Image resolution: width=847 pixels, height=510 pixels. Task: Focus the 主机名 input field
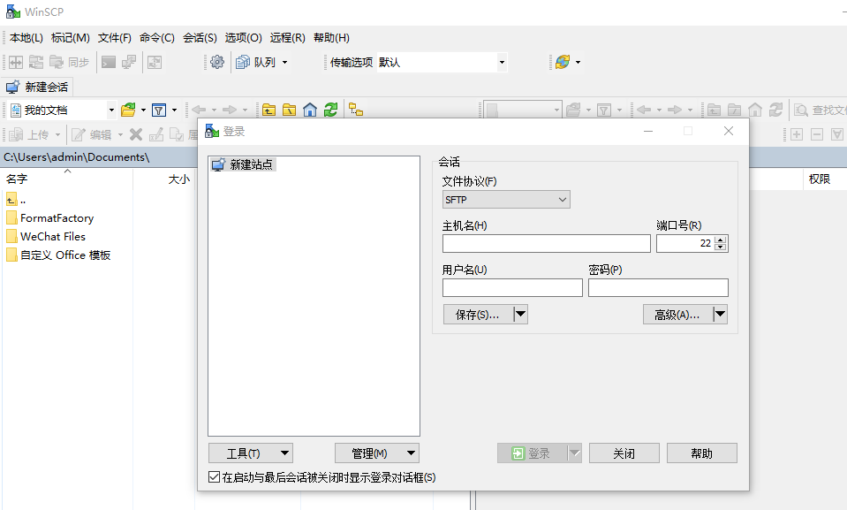coord(546,243)
